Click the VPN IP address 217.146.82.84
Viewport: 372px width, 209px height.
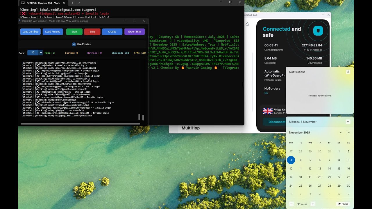coord(312,45)
